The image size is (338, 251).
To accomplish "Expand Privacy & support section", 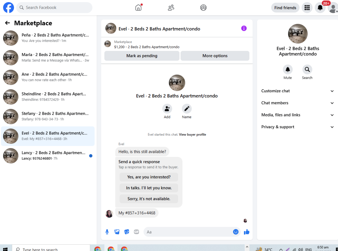I will tap(298, 127).
